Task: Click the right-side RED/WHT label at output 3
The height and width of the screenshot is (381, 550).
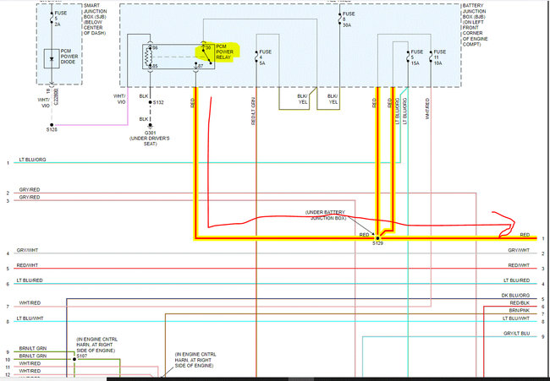Action: pyautogui.click(x=520, y=266)
